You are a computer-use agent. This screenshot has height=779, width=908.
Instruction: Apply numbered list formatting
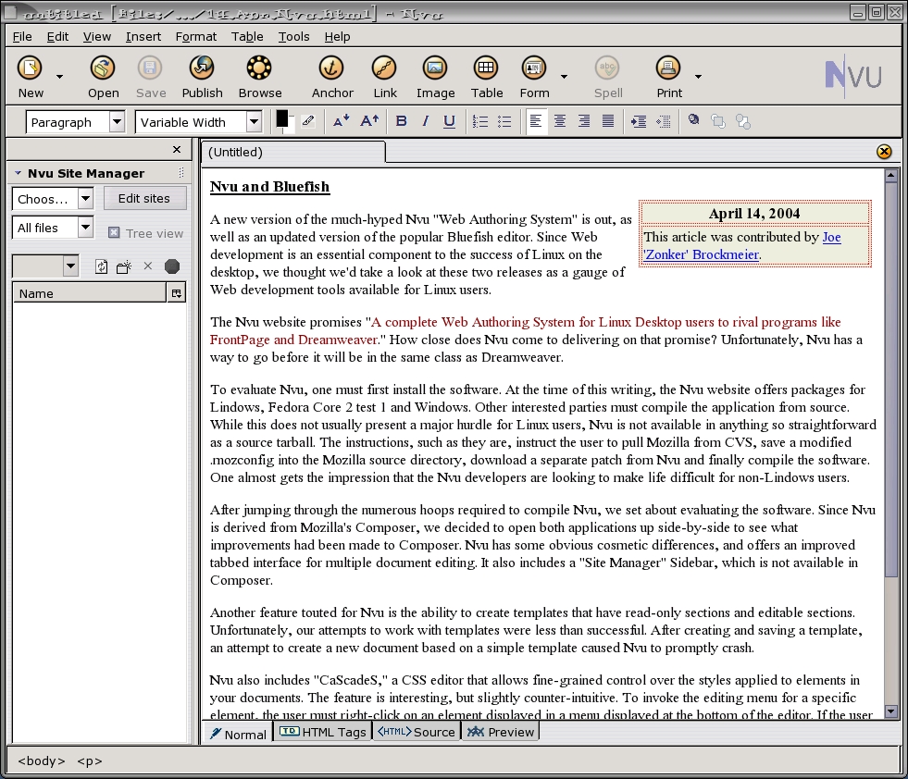point(479,121)
